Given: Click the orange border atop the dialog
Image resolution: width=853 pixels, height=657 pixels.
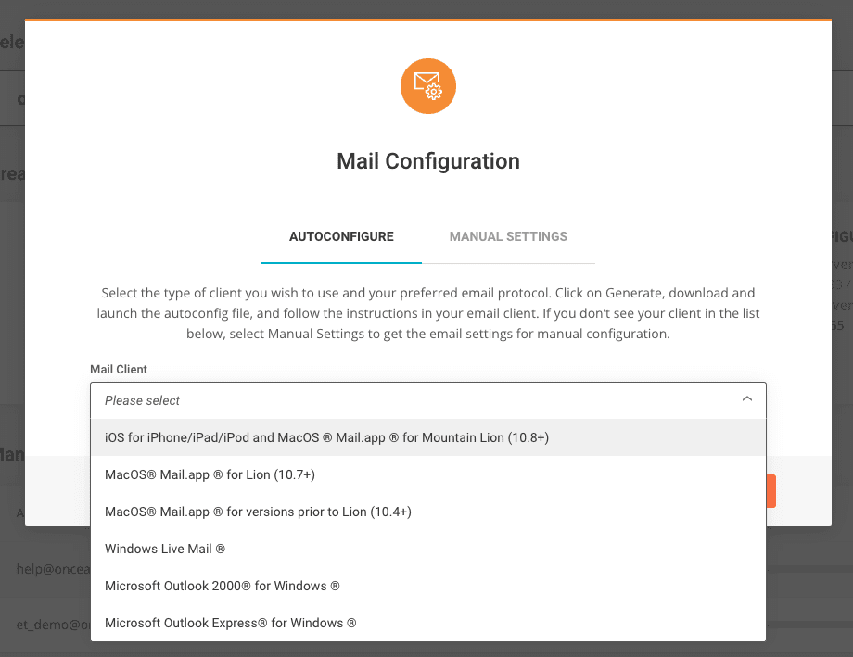Looking at the screenshot, I should (427, 19).
